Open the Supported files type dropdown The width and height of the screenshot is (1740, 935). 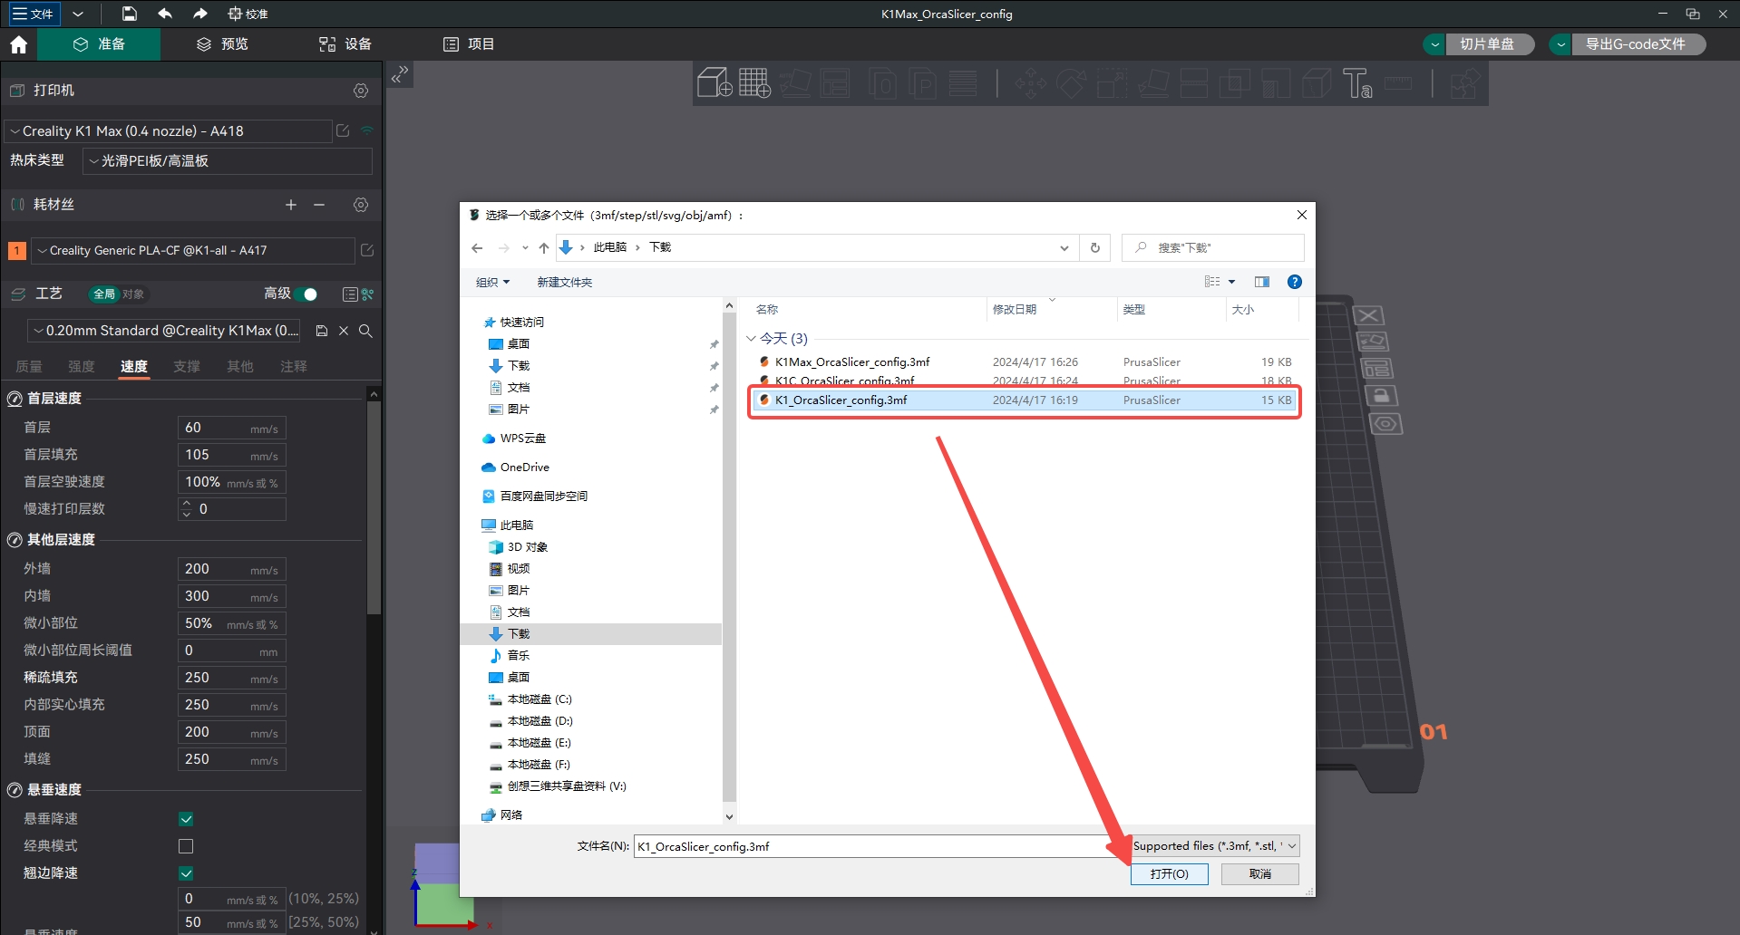(1215, 846)
